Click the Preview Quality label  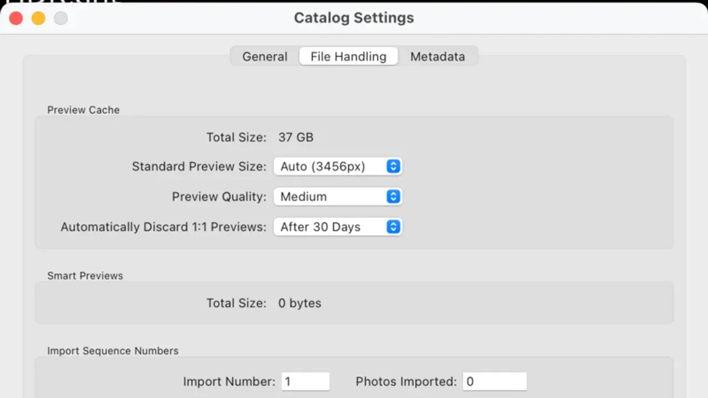tap(219, 197)
